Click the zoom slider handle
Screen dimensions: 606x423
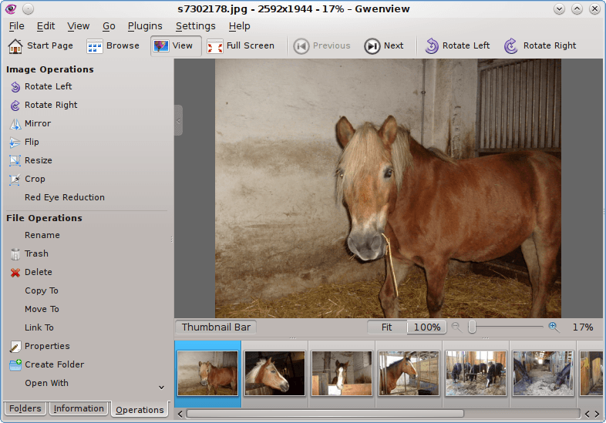click(x=472, y=327)
